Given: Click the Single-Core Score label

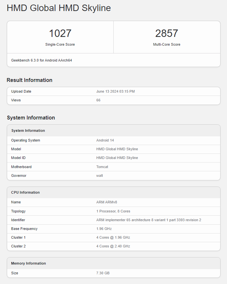Looking at the screenshot, I should 60,44.
